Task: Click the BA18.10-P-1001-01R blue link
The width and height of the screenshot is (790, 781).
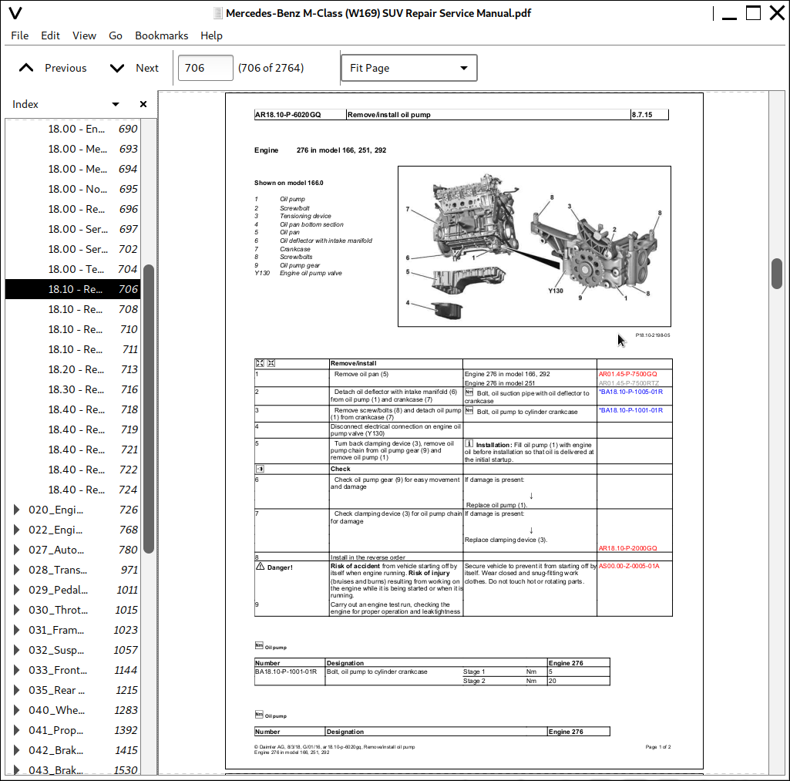Action: click(x=630, y=411)
